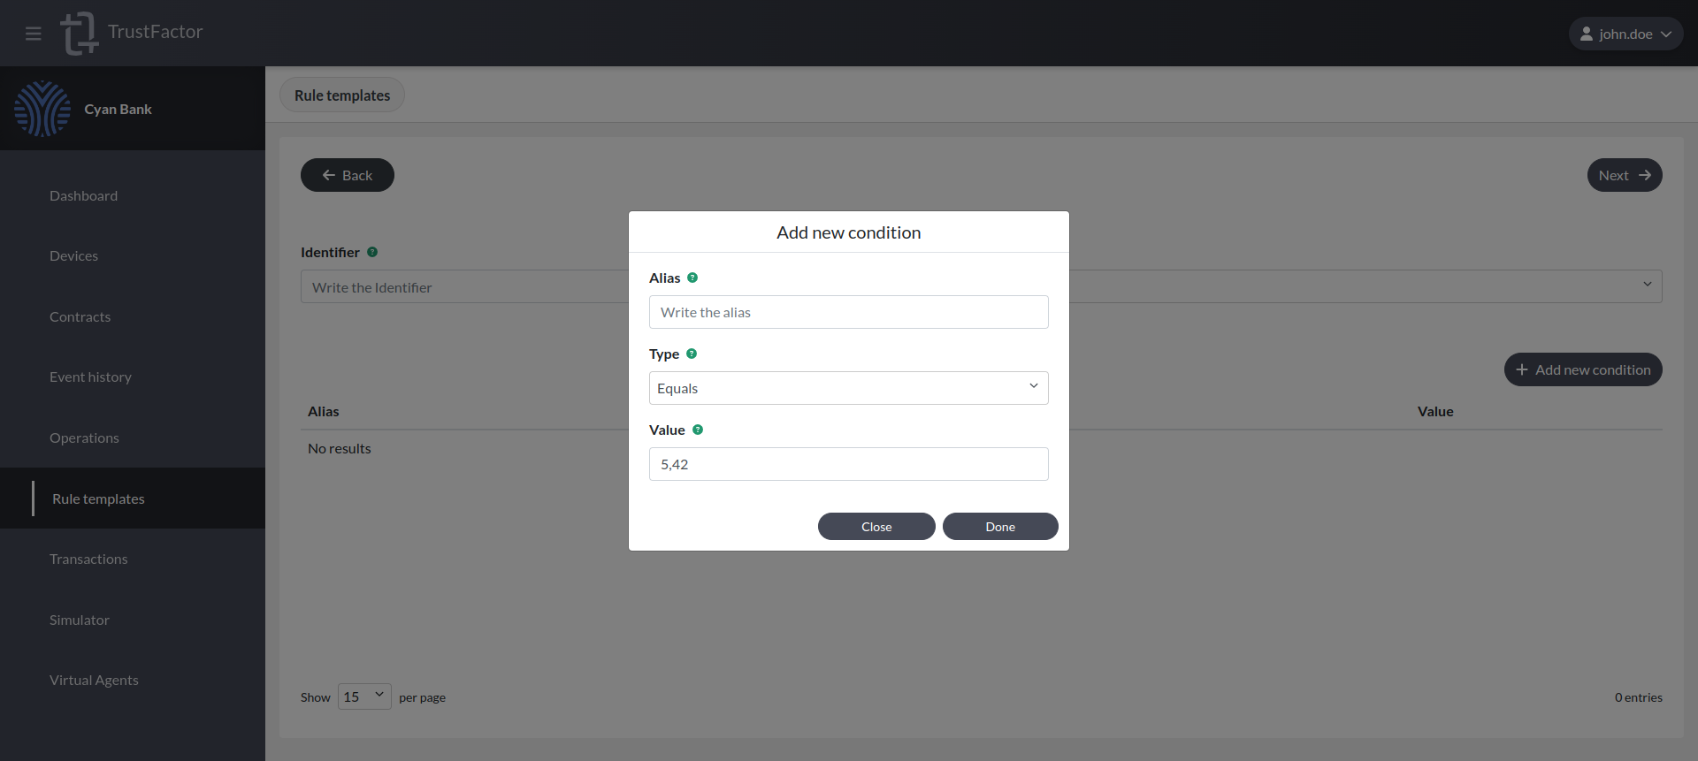Viewport: 1698px width, 761px height.
Task: Click the No results text
Action: 340,448
